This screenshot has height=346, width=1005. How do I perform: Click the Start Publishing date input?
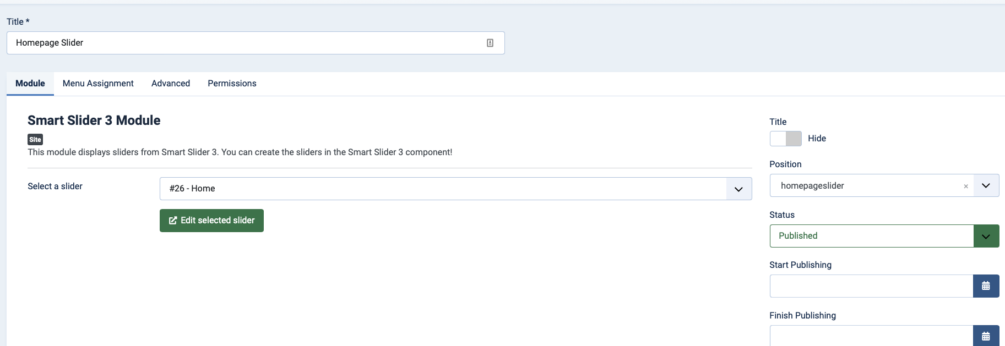pos(871,286)
